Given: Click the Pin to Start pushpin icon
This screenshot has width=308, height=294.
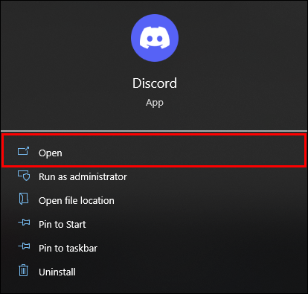Looking at the screenshot, I should click(x=24, y=223).
